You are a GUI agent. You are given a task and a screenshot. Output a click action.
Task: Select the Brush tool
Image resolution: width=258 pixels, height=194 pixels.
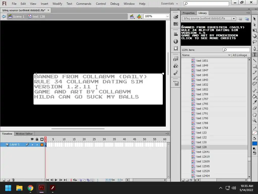[x=254, y=78]
